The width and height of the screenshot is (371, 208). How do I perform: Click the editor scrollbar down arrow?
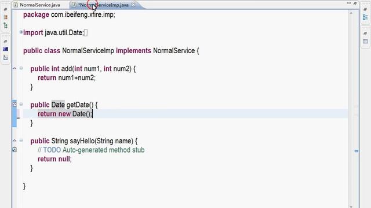(351, 206)
